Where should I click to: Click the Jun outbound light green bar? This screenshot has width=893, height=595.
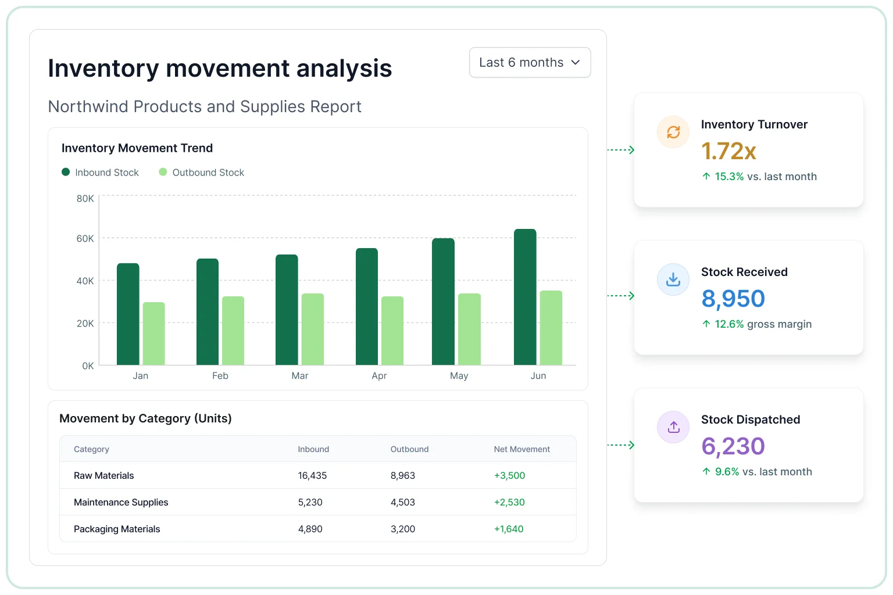coord(551,328)
